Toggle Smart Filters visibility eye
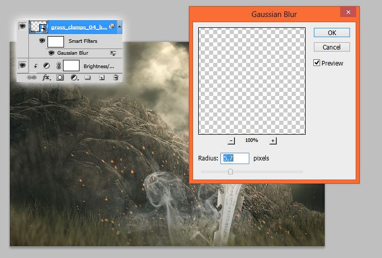This screenshot has width=382, height=258. click(42, 41)
